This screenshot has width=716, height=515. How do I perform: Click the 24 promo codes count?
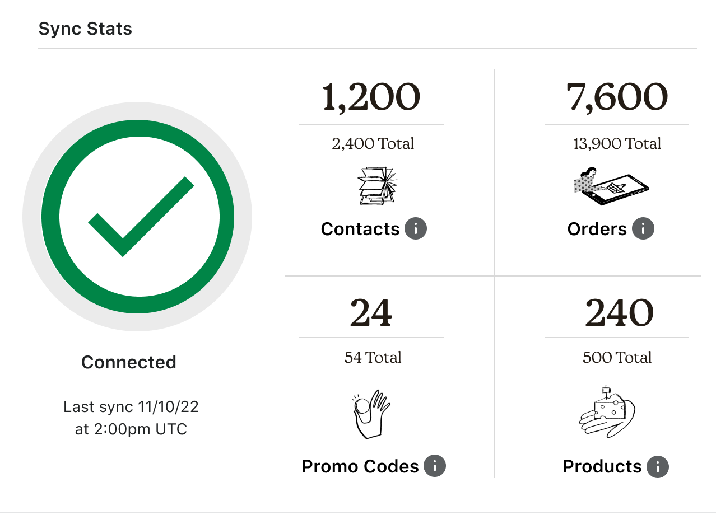tap(371, 312)
